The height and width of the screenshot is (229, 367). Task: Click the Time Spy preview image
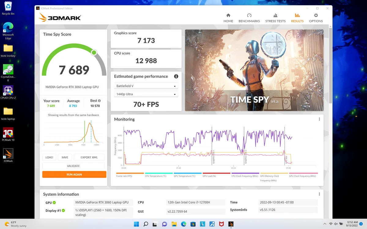254,70
